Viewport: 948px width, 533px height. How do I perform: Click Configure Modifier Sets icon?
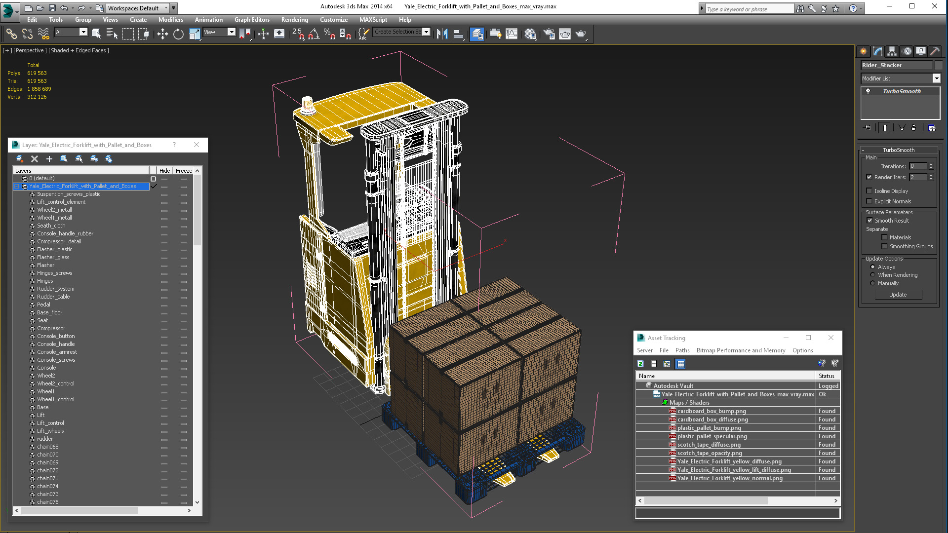(931, 128)
